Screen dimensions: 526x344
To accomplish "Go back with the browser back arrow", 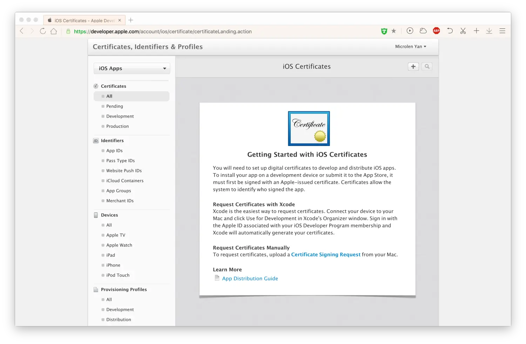I will click(22, 31).
